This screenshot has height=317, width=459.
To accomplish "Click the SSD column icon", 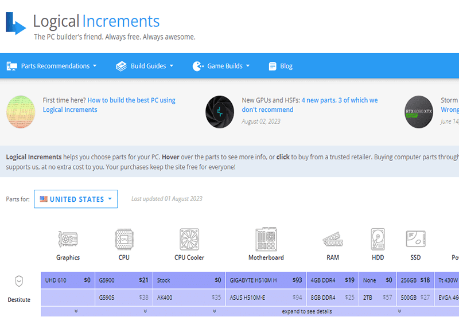I will [x=415, y=238].
